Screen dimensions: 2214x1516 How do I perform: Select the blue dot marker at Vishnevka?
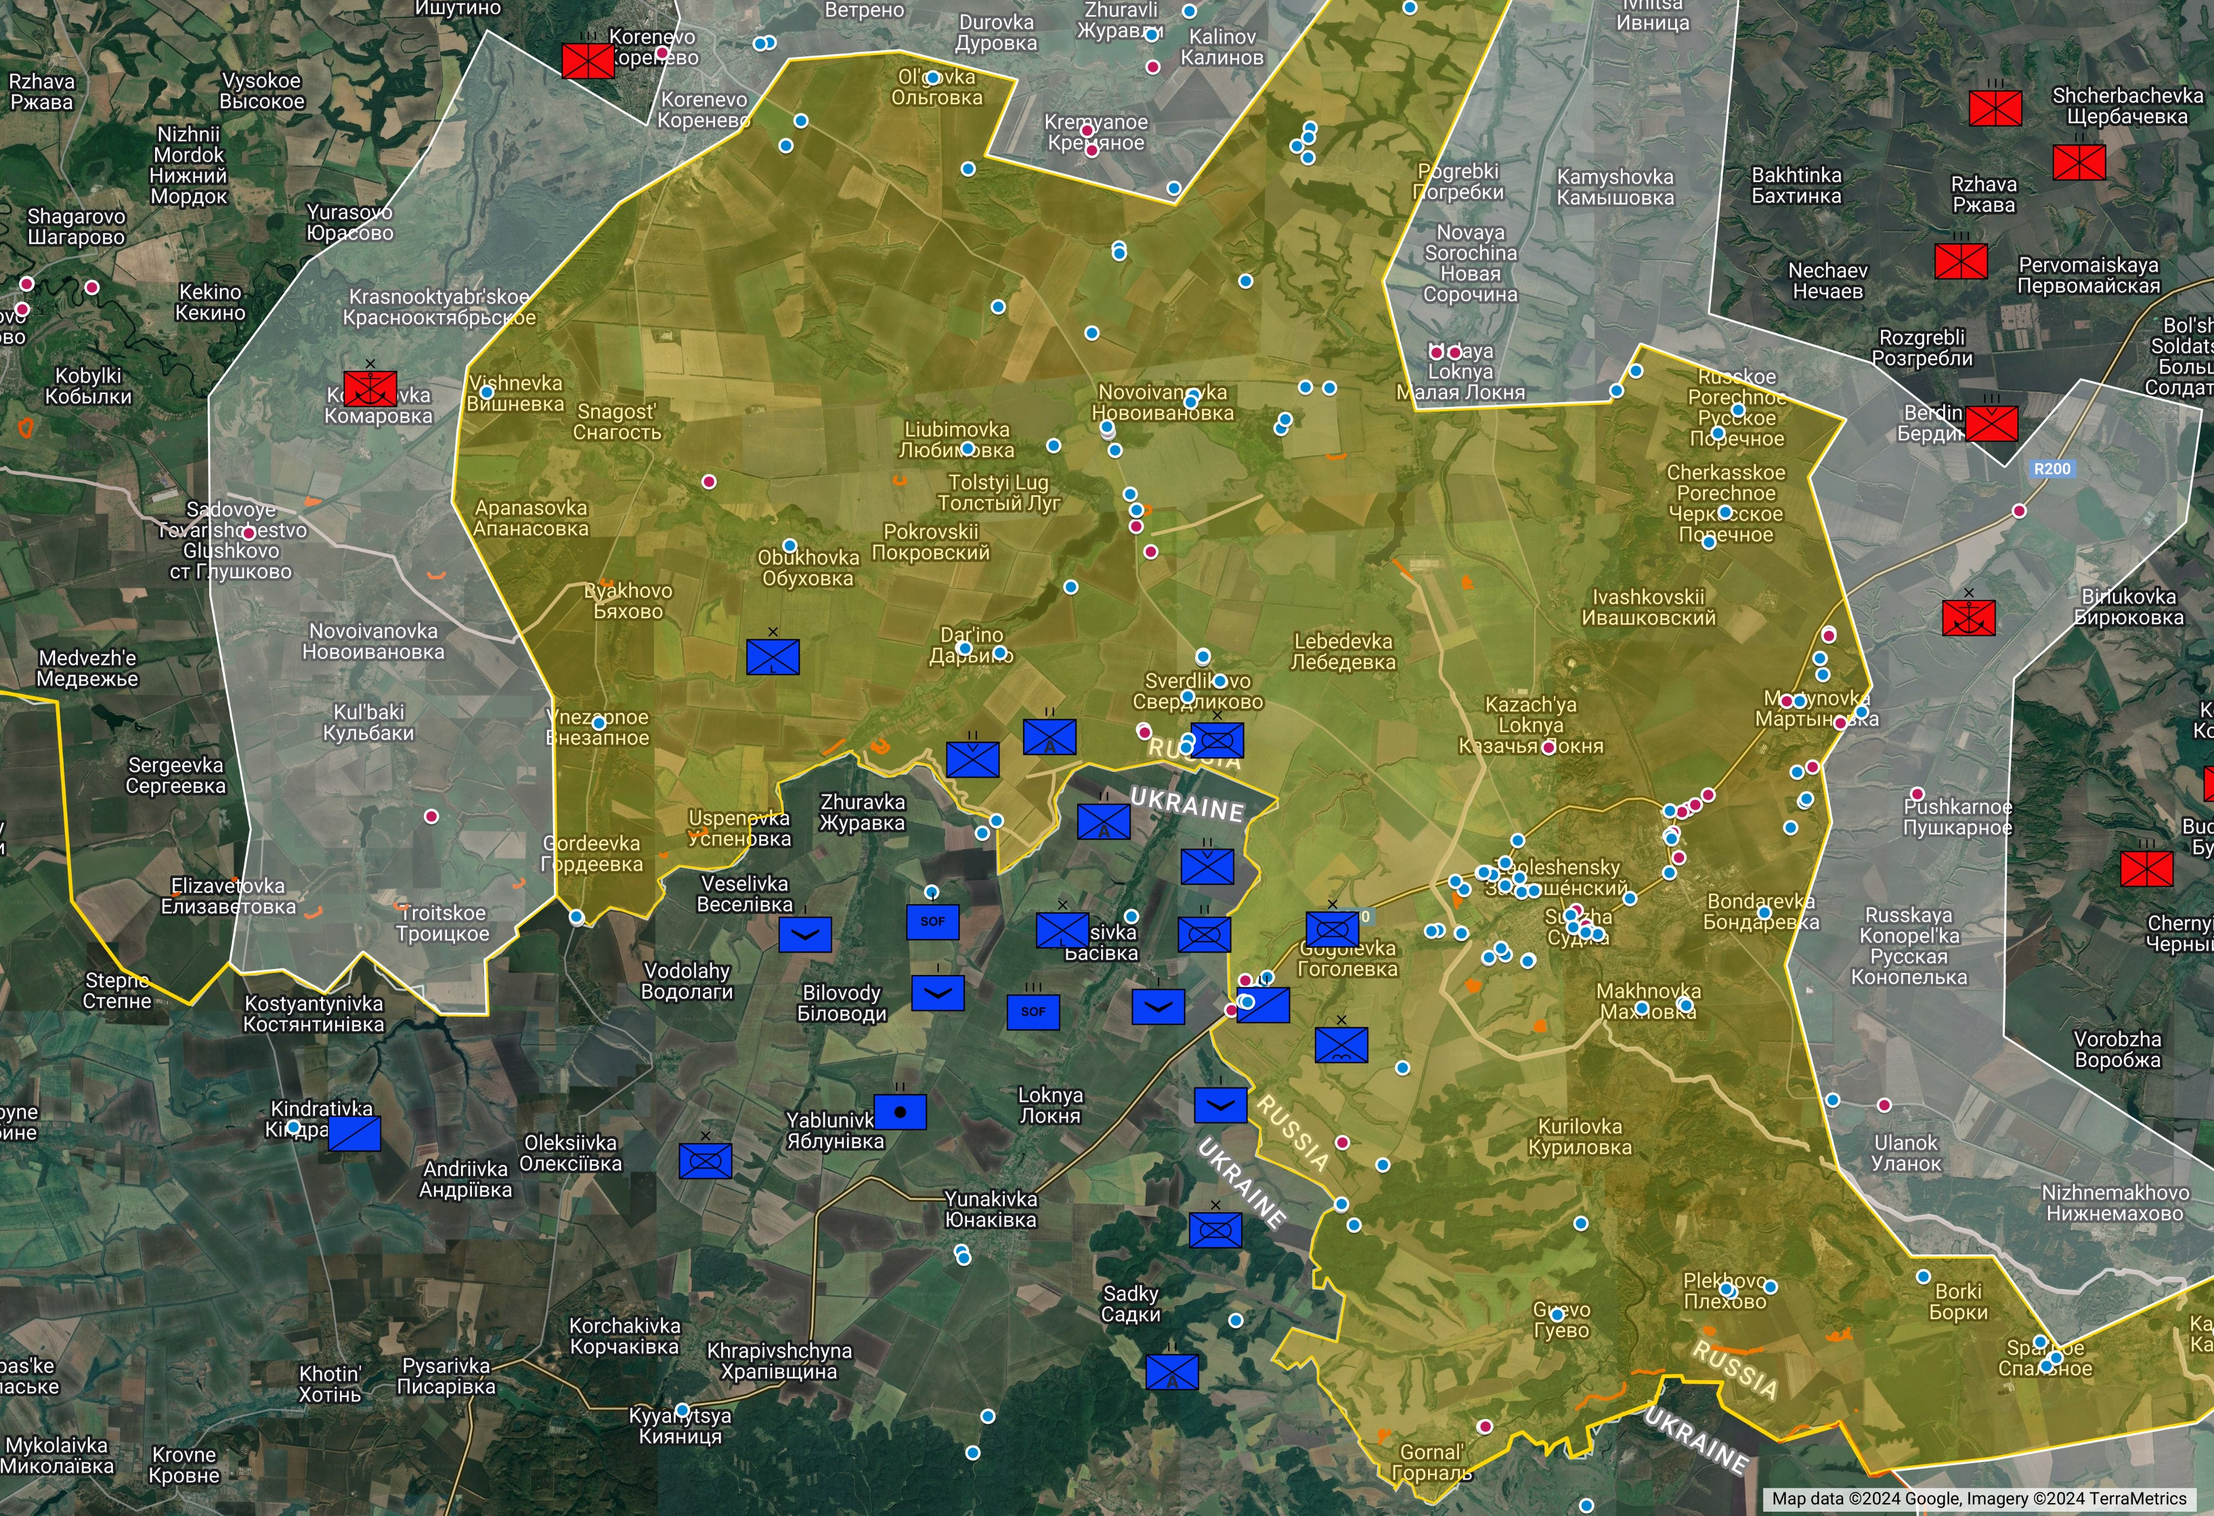point(487,392)
